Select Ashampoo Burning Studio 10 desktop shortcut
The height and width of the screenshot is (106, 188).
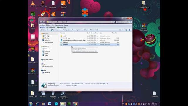[x=63, y=95]
